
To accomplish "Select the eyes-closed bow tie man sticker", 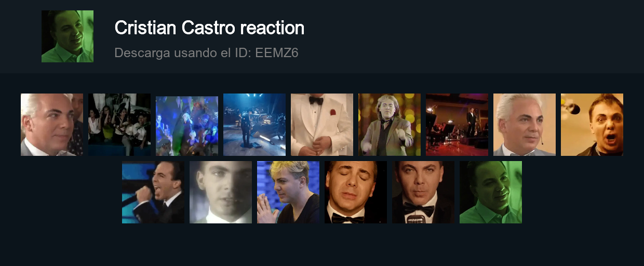I will [356, 192].
